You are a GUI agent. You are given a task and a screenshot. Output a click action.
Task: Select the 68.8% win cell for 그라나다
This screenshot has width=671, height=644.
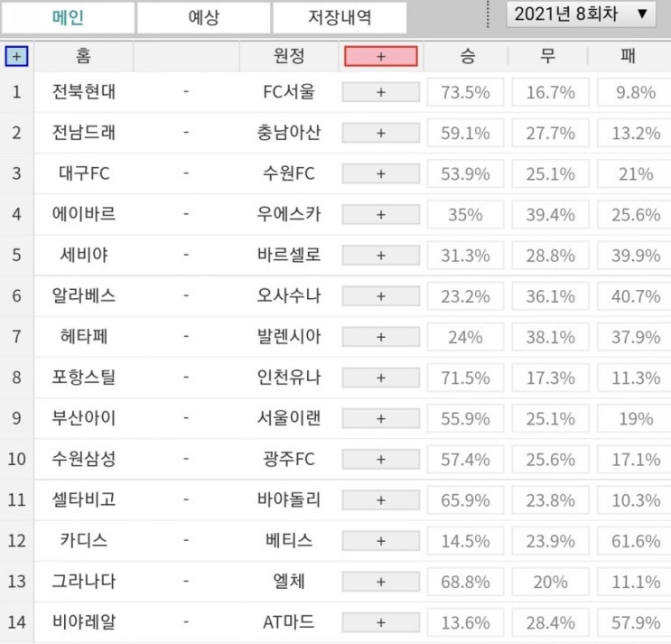tap(466, 582)
